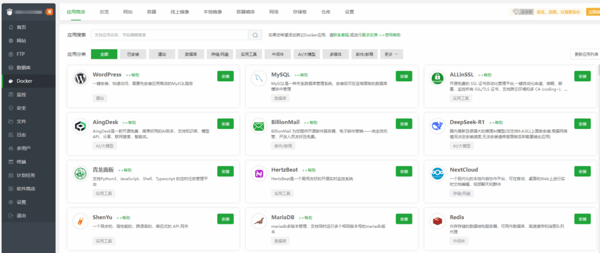
Task: Click the DeepSeek-R1 whale icon
Action: pyautogui.click(x=437, y=126)
